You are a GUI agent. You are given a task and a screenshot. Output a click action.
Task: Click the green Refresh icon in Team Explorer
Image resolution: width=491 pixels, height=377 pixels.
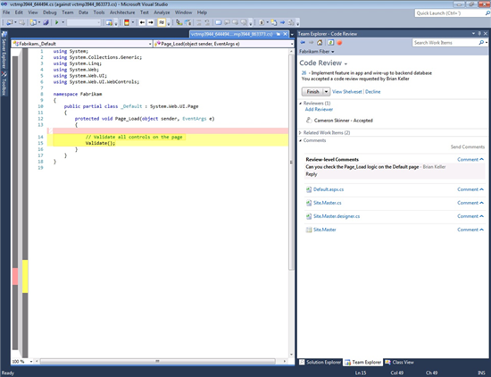coord(330,43)
